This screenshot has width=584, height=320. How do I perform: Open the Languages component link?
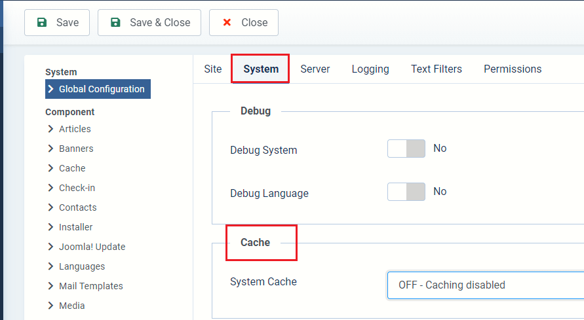coord(82,266)
